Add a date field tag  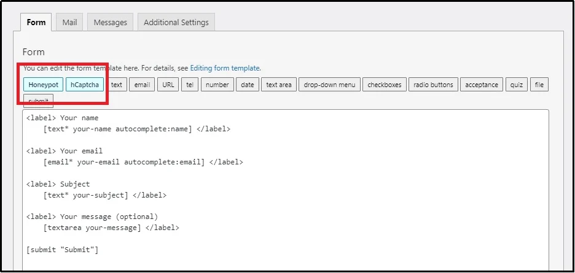click(x=247, y=85)
